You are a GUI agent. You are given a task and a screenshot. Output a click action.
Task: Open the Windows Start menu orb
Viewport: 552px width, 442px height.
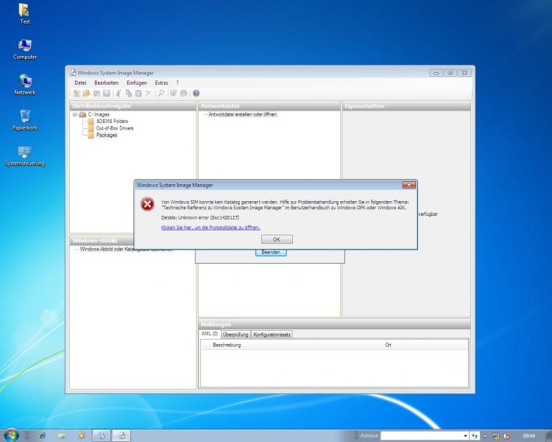pos(10,435)
